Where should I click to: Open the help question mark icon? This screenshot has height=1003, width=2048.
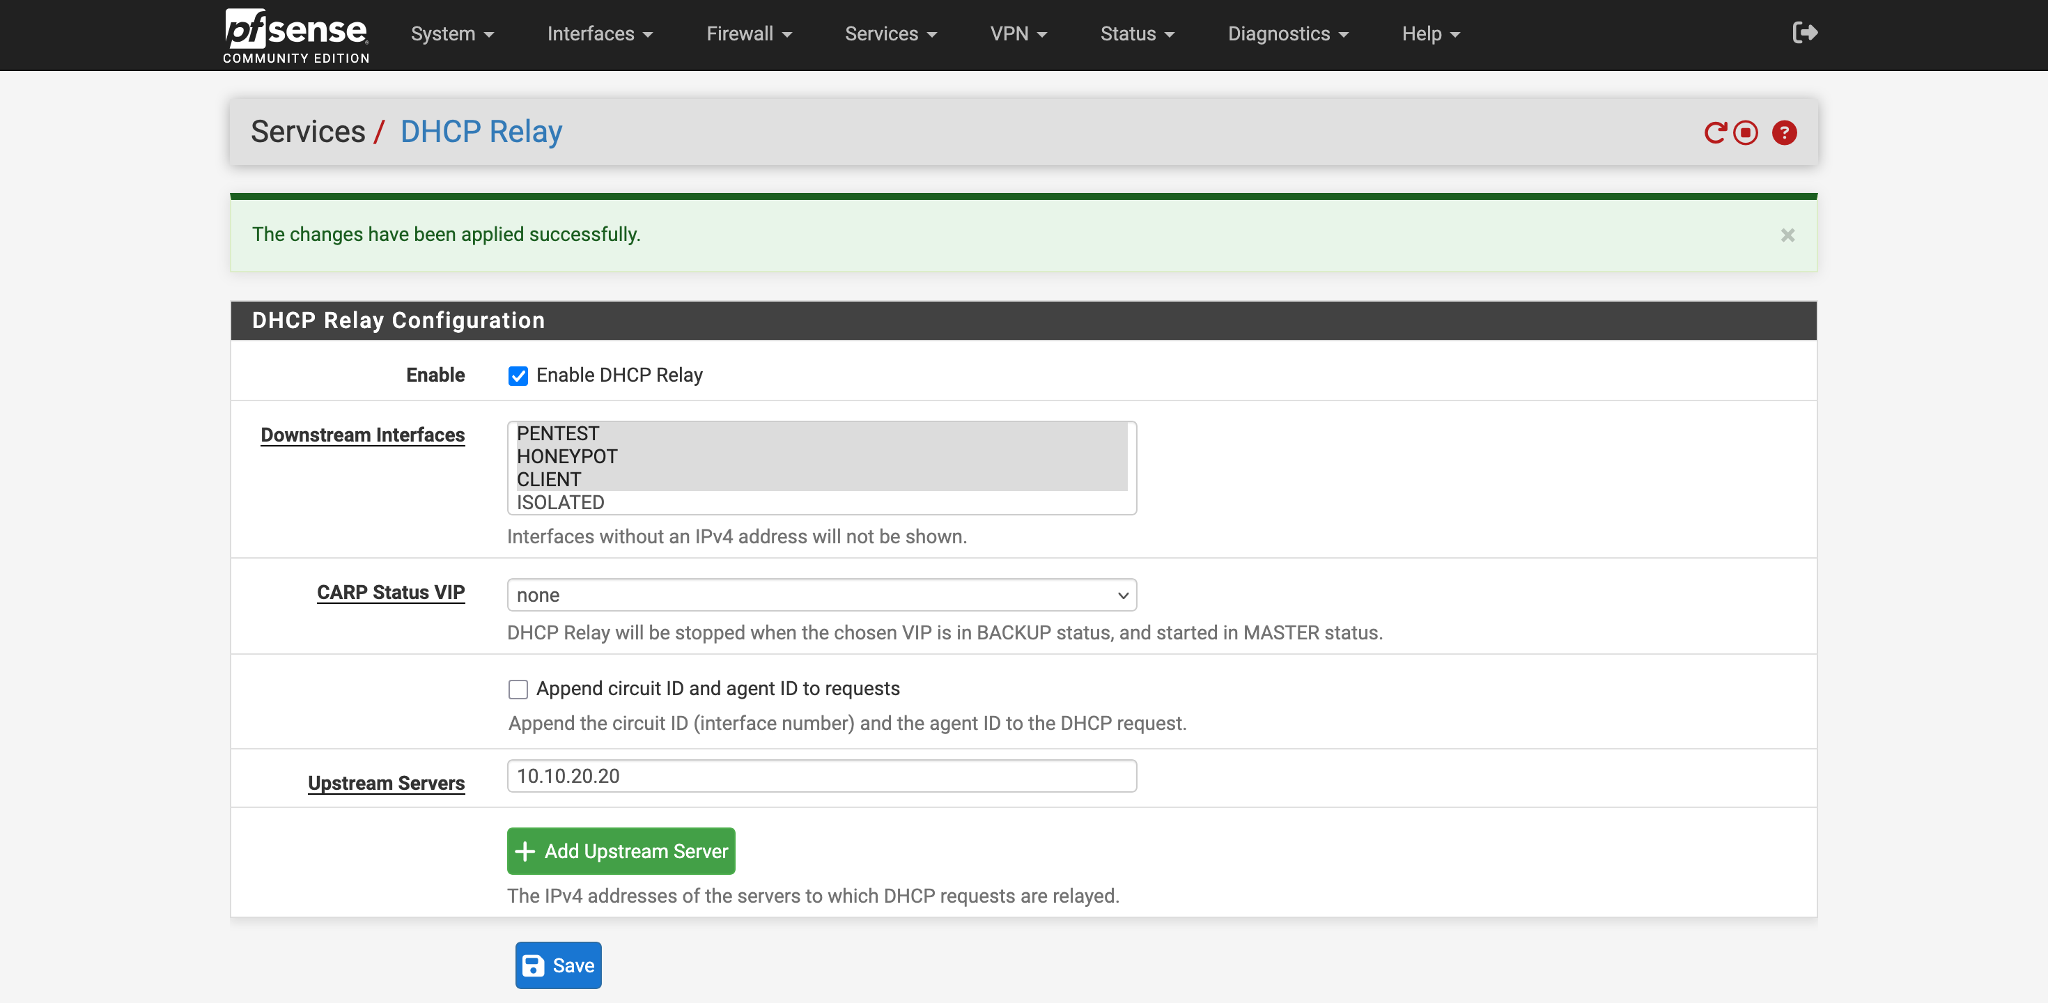point(1784,133)
